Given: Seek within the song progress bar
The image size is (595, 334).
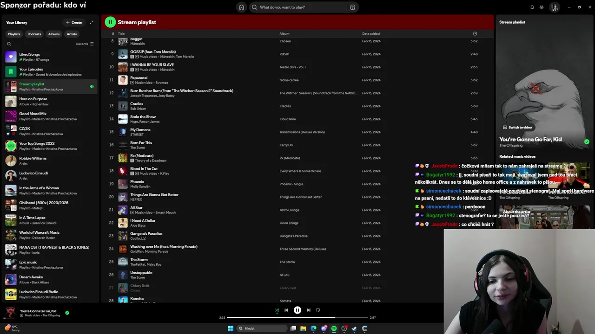Looking at the screenshot, I should point(297,318).
